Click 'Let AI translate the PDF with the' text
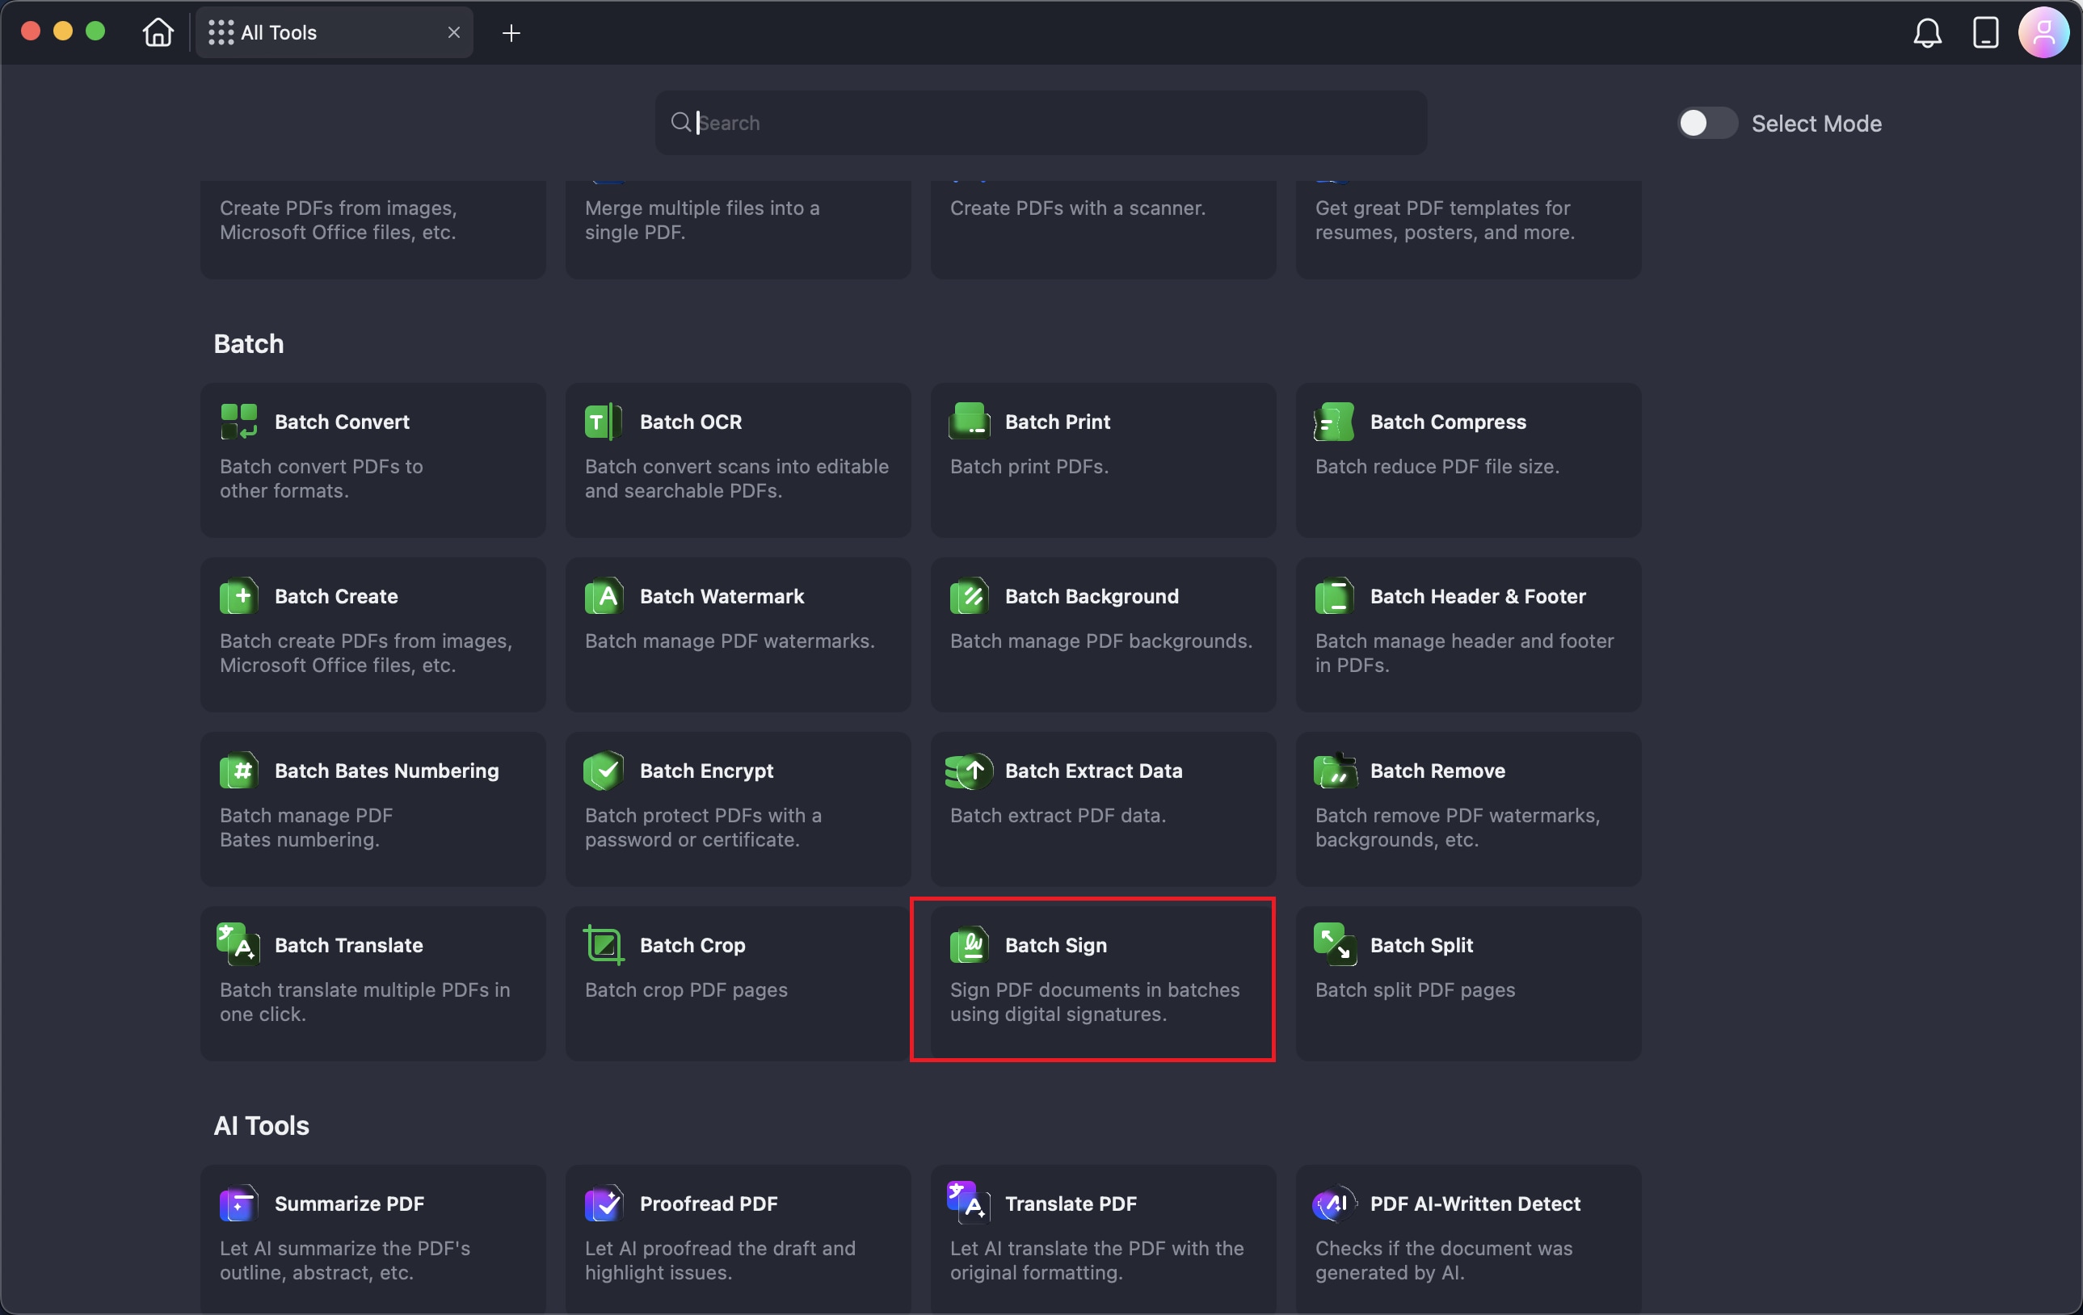This screenshot has width=2083, height=1315. 1097,1249
